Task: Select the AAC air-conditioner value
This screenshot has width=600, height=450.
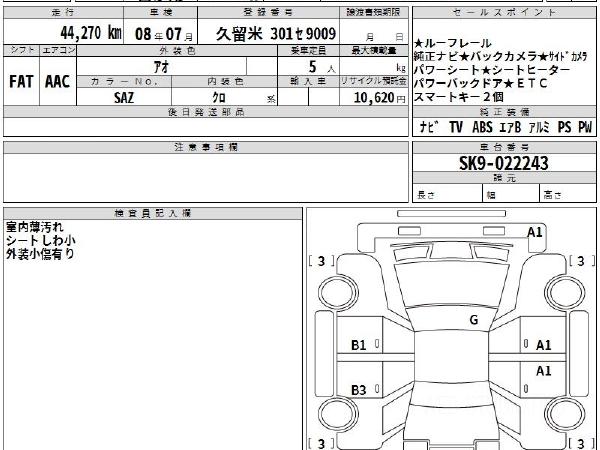Action: click(x=58, y=82)
